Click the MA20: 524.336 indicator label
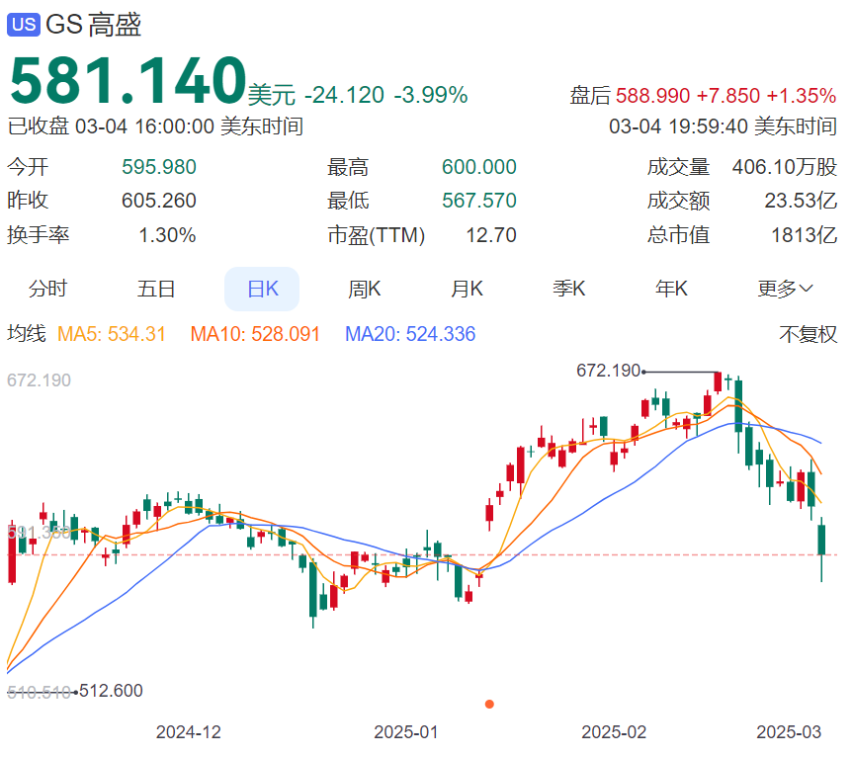 point(410,334)
